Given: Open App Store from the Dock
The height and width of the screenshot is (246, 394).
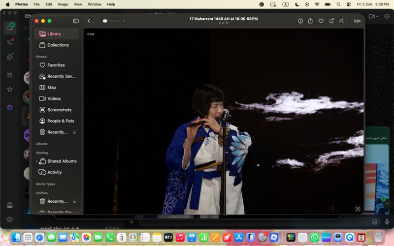Looking at the screenshot, I should [239, 237].
